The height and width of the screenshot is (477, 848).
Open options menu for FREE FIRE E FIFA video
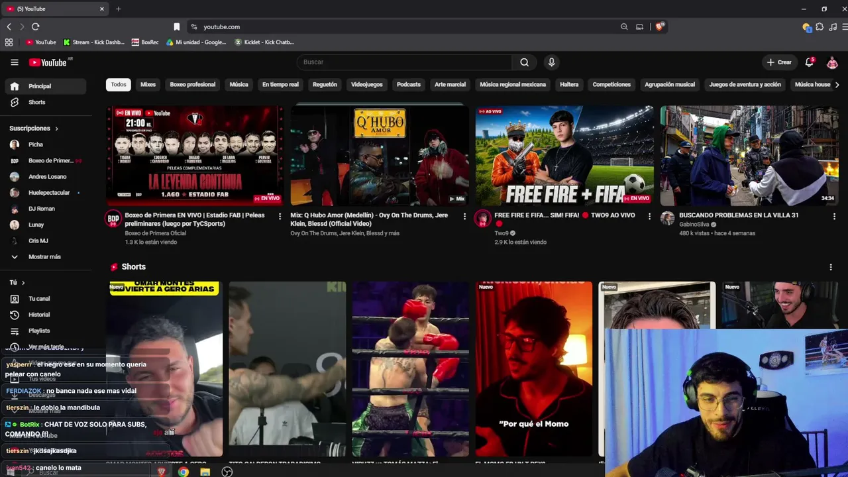pyautogui.click(x=649, y=217)
